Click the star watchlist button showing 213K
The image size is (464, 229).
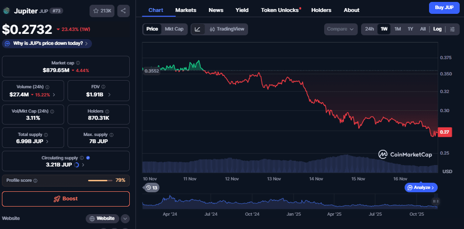point(102,11)
